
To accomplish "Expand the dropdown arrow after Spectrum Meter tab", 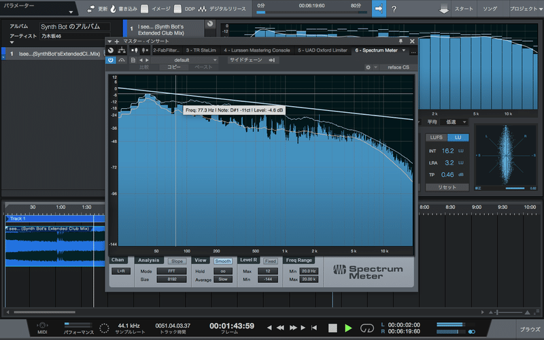I will (403, 50).
